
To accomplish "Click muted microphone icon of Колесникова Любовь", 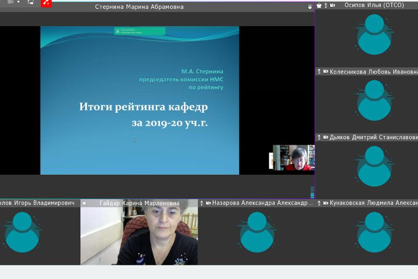I will pos(319,71).
